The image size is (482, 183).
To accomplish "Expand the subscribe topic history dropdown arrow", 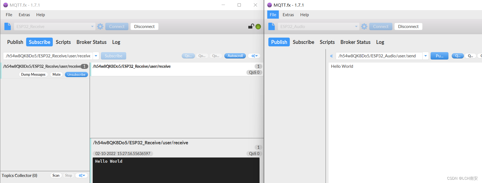I will [96, 56].
